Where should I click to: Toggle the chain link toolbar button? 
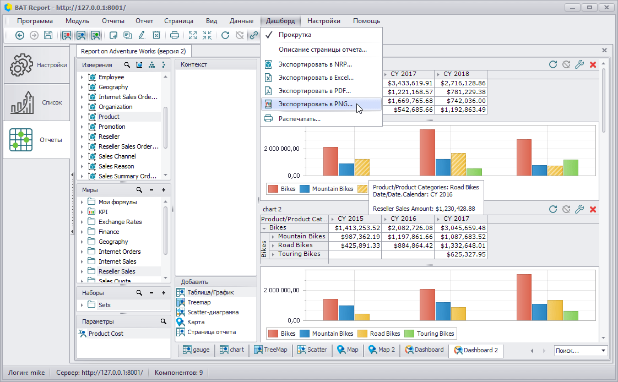coord(254,35)
